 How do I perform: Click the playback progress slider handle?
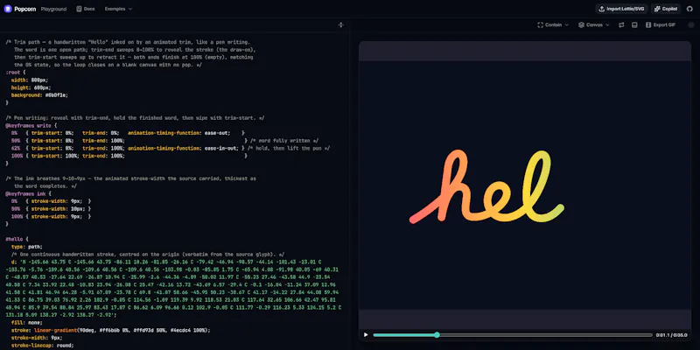point(437,335)
